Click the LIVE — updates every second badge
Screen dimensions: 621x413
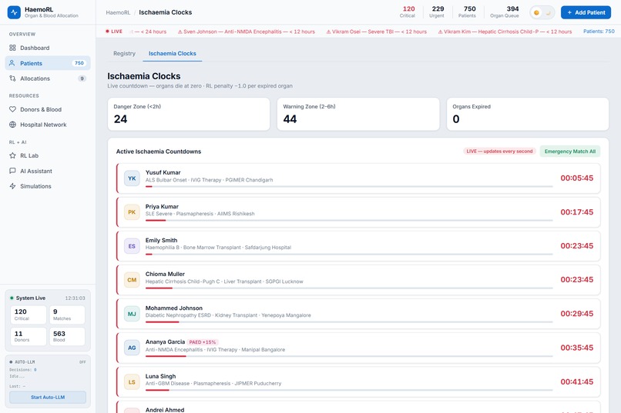[499, 152]
